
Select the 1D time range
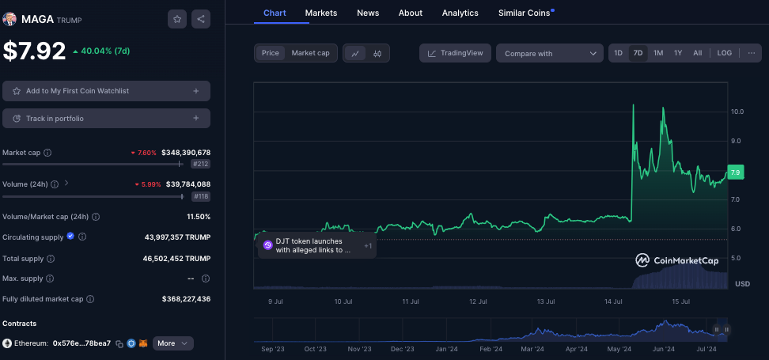pyautogui.click(x=618, y=53)
